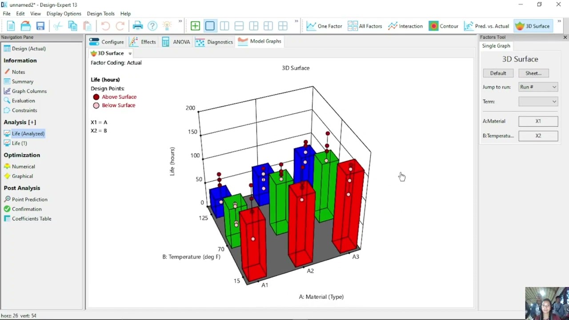This screenshot has width=569, height=320.
Task: Print the current graph
Action: point(138,26)
